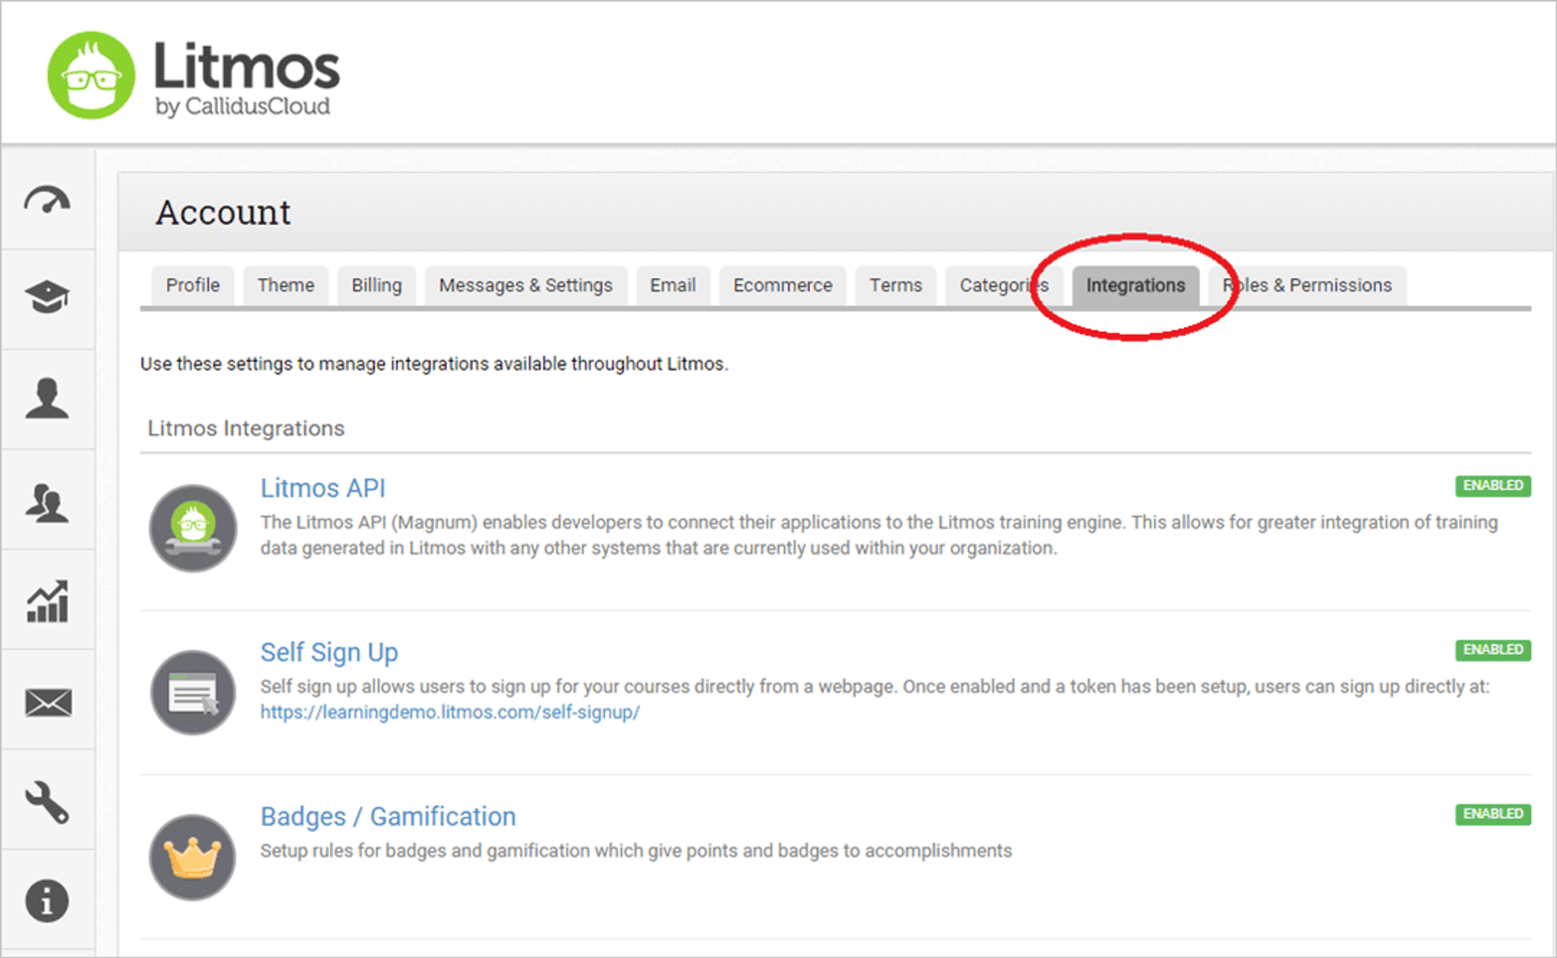
Task: Click the Litmos API round icon
Action: click(x=193, y=528)
